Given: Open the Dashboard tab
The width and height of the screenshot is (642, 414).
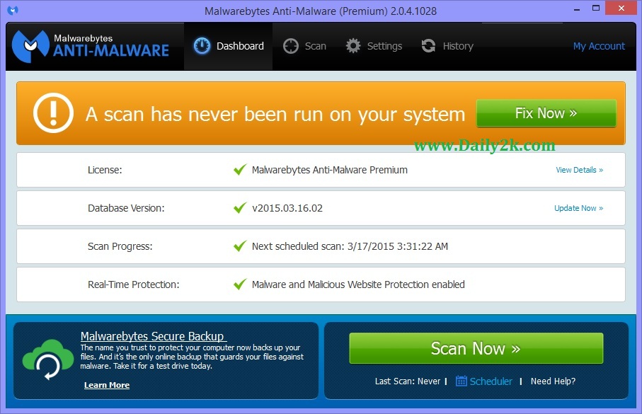Looking at the screenshot, I should coord(229,46).
